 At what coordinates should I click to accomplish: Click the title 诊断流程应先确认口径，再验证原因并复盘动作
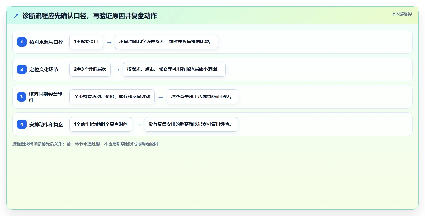coord(90,16)
